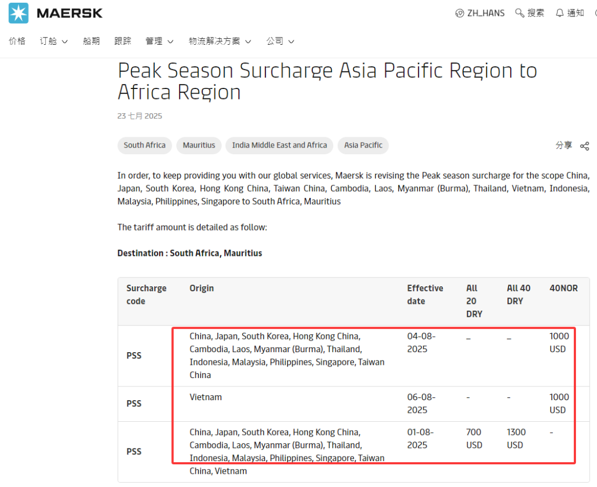Click PSS code in the Vietnam row
Viewport: 597px width, 487px height.
[134, 404]
